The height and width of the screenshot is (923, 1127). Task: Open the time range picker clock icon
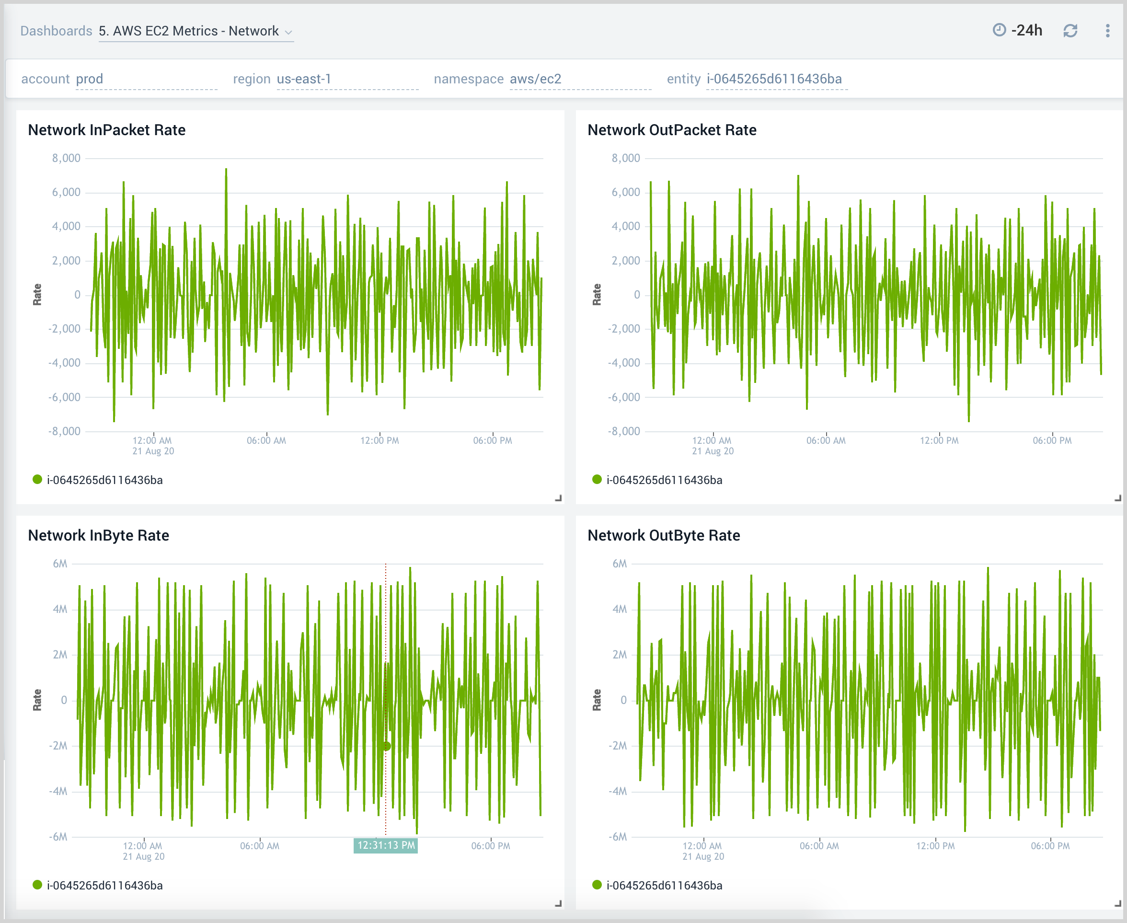999,30
